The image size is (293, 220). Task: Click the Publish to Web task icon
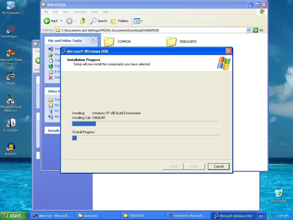pos(51,66)
